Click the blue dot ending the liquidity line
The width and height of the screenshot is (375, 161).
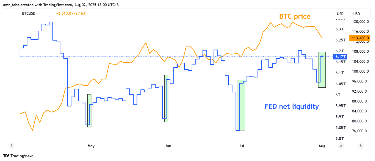point(322,56)
